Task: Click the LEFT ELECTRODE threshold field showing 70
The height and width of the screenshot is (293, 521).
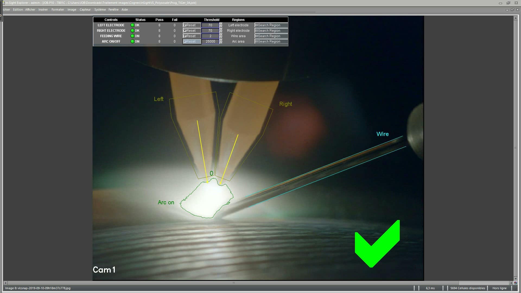Action: click(210, 25)
